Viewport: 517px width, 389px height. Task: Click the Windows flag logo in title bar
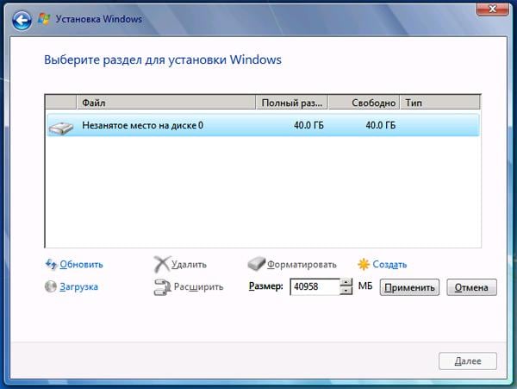point(44,19)
